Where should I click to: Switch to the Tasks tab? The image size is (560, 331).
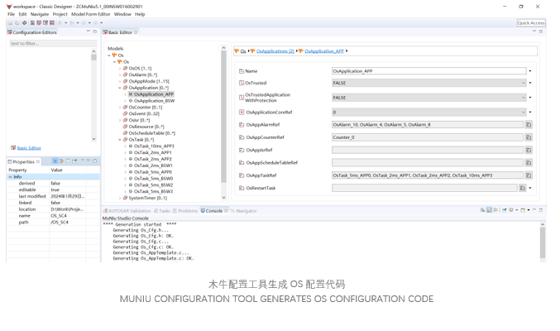coord(162,211)
